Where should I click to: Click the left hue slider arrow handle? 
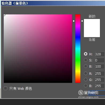[x=74, y=21]
